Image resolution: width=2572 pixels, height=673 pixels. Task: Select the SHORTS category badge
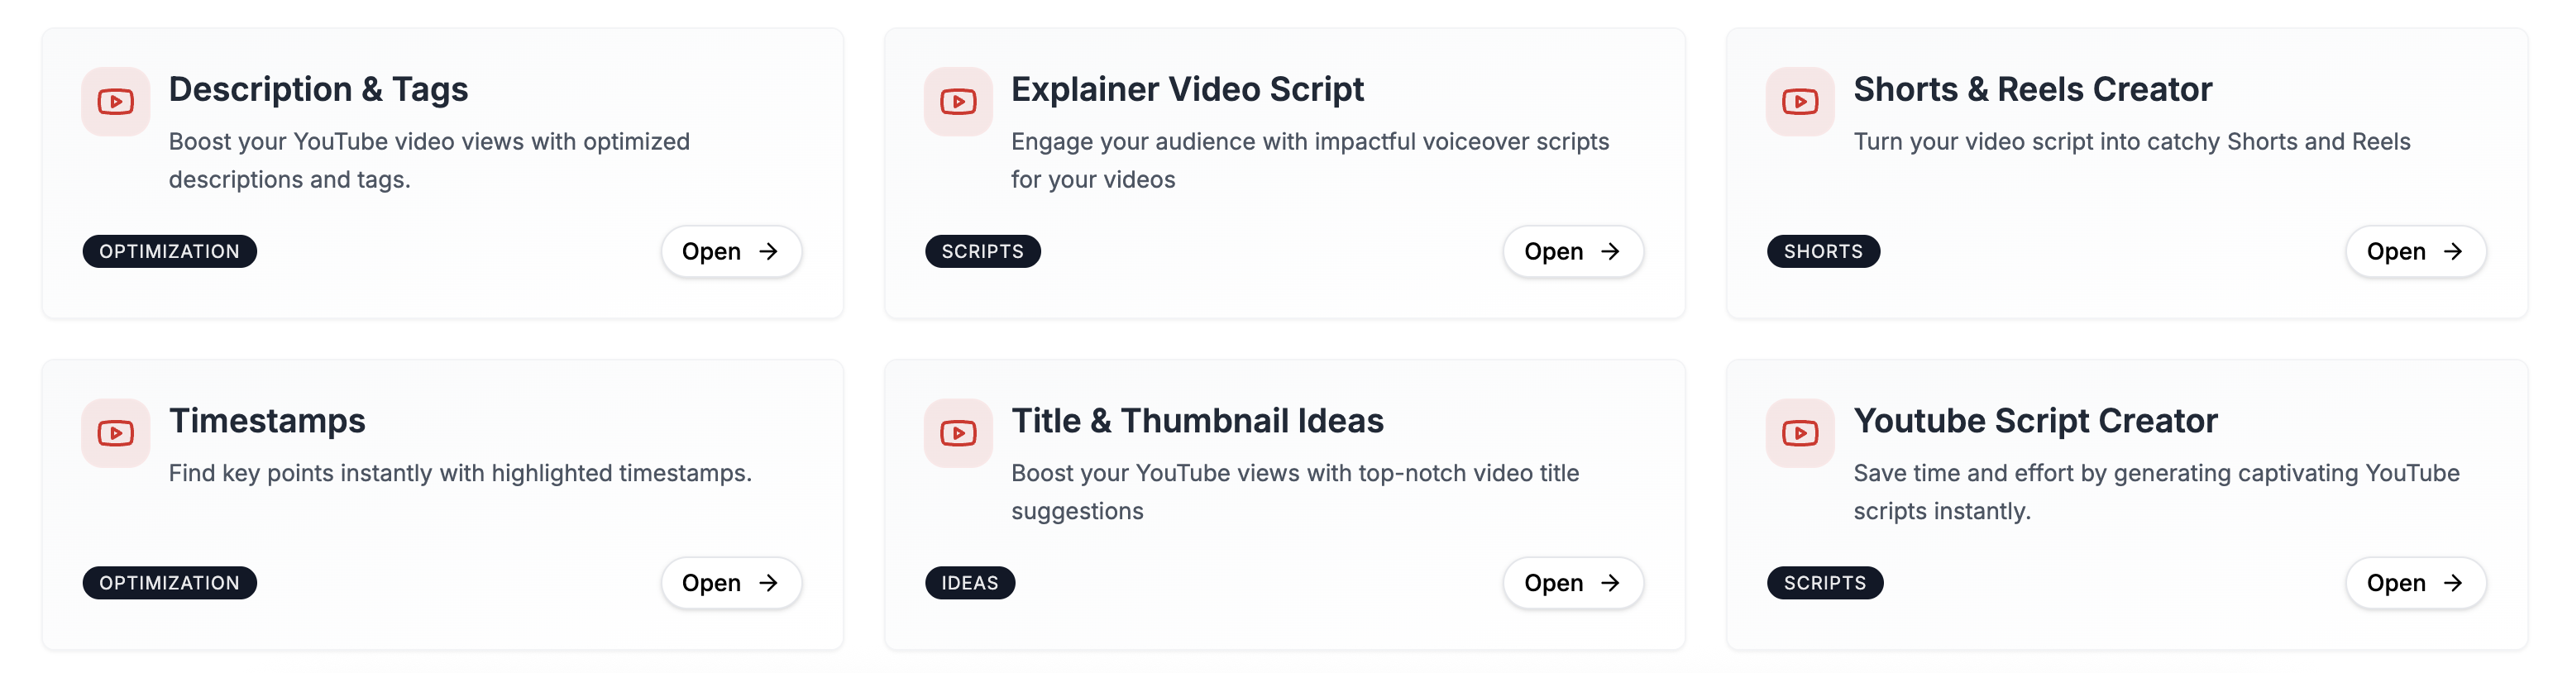pyautogui.click(x=1824, y=251)
